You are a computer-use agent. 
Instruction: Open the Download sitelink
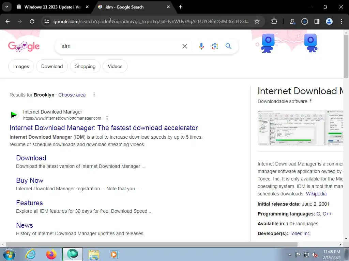(x=31, y=158)
